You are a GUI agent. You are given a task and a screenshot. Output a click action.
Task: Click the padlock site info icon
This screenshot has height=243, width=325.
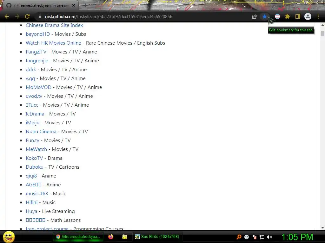tap(40, 16)
